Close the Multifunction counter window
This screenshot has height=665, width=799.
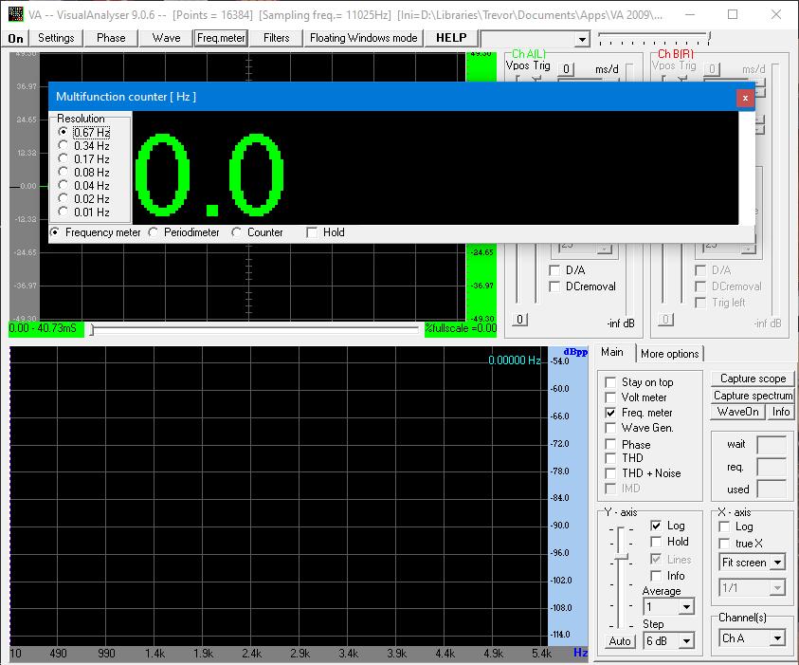tap(745, 98)
